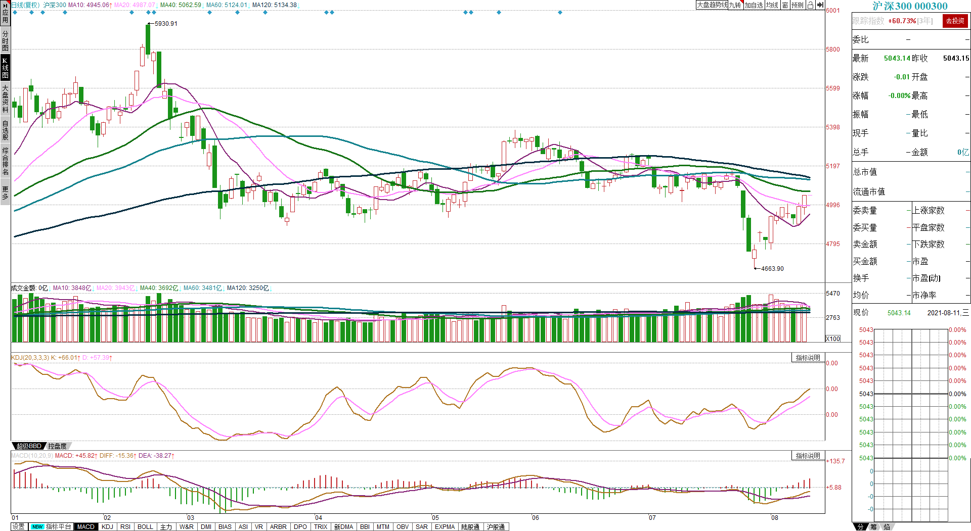This screenshot has width=971, height=531.
Task: Open MACD panel 指标说明 button
Action: coord(808,456)
